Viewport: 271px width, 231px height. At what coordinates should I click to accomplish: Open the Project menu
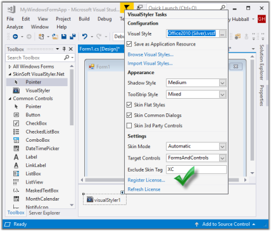tap(63, 19)
